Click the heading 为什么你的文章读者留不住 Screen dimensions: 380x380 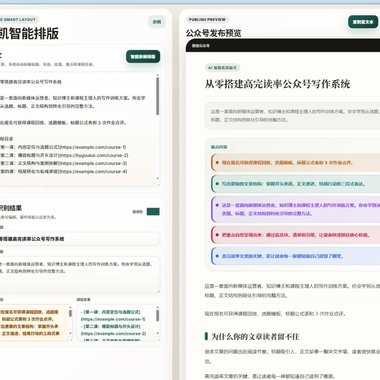[x=255, y=336]
